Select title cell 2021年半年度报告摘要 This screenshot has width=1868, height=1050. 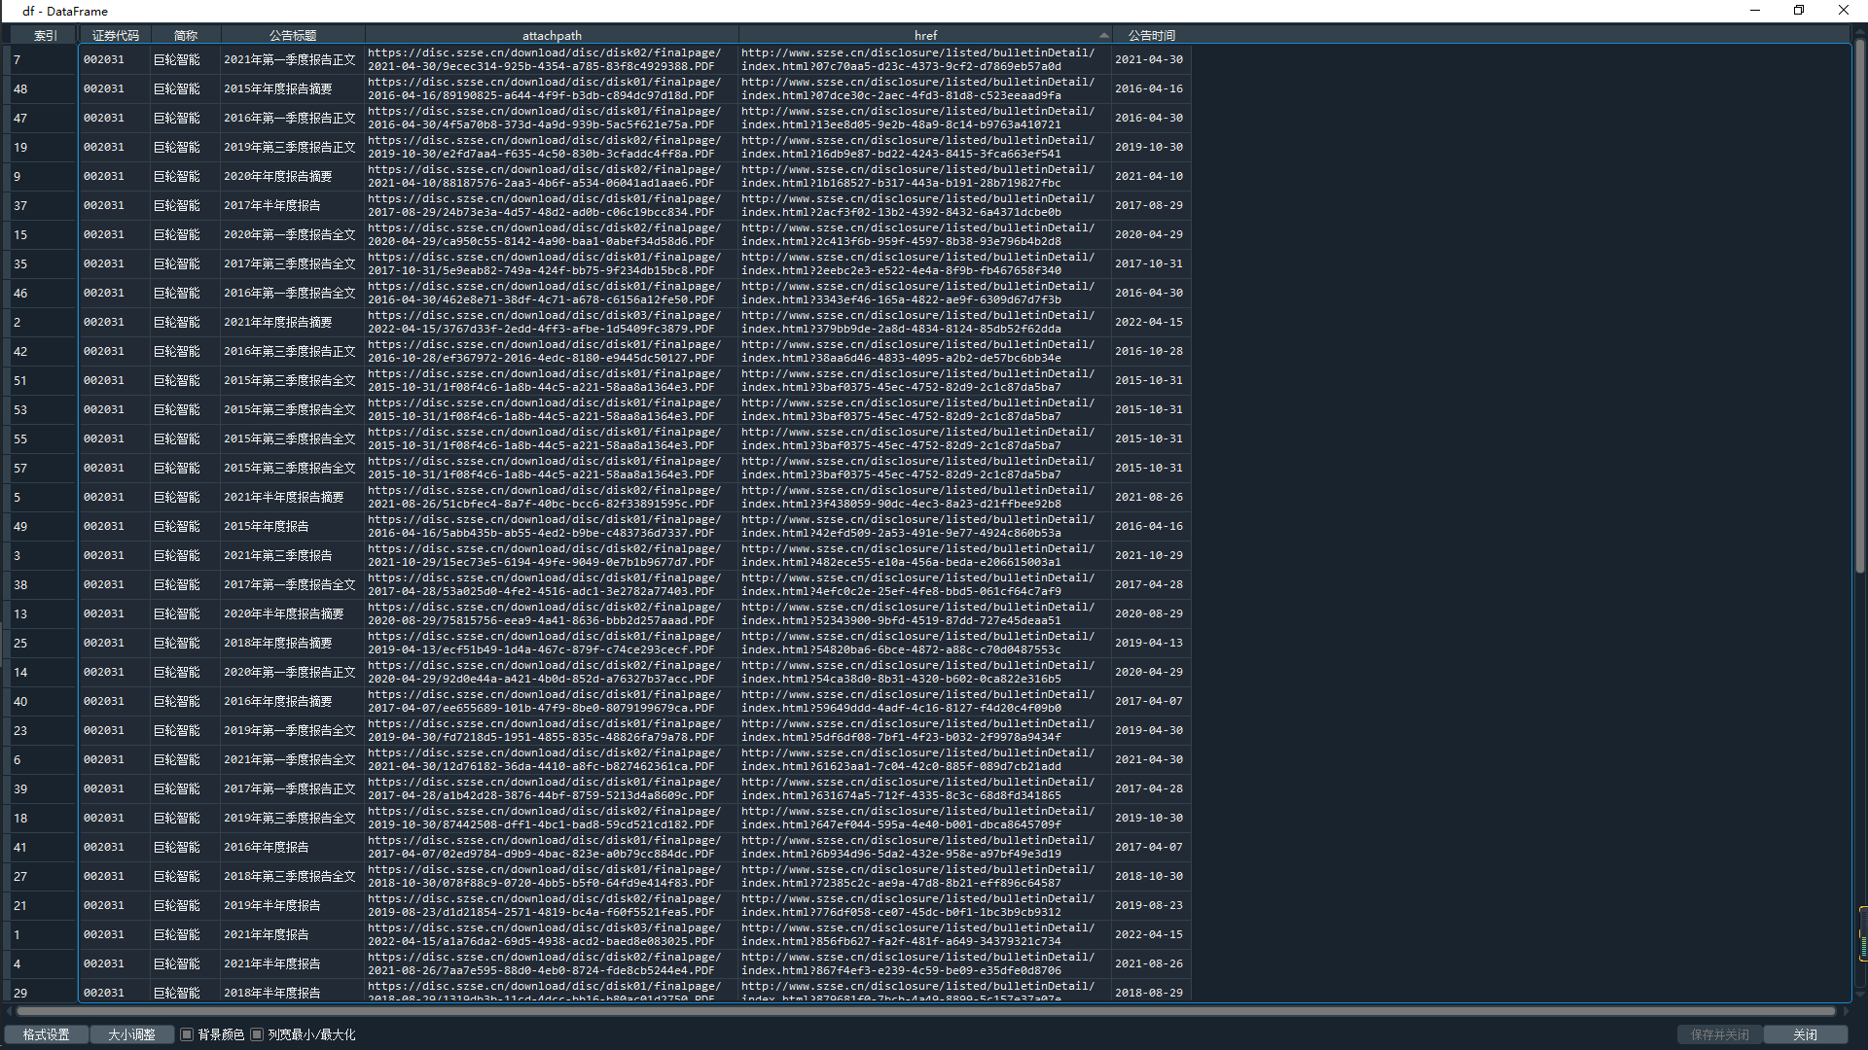click(x=292, y=497)
